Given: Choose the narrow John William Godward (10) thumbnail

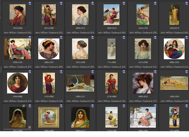Looking at the screenshot, I should point(111,49).
